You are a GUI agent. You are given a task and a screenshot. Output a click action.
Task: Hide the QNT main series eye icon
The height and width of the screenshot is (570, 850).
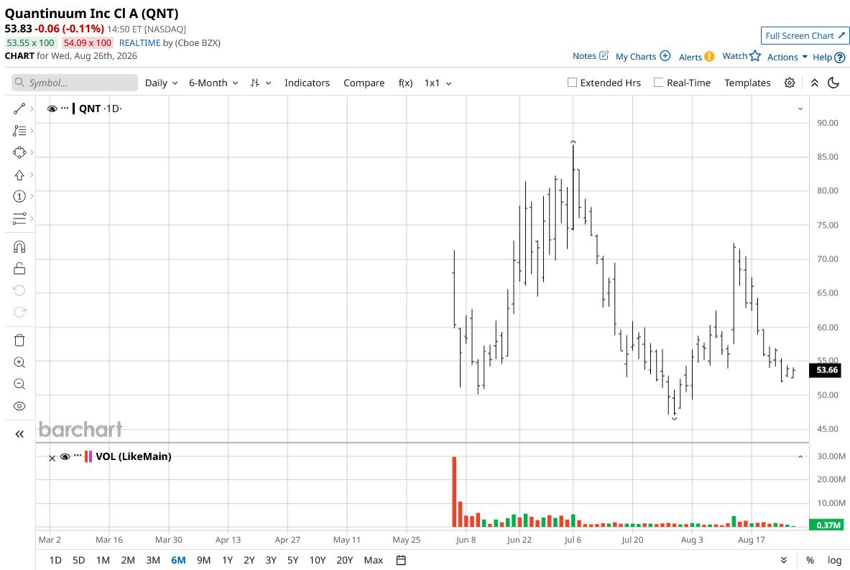point(52,109)
